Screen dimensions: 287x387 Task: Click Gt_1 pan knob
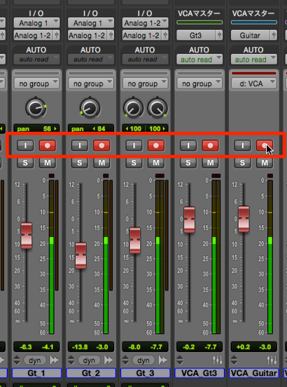tap(36, 108)
